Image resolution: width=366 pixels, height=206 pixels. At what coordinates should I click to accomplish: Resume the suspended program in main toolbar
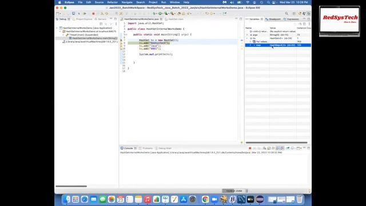click(85, 14)
